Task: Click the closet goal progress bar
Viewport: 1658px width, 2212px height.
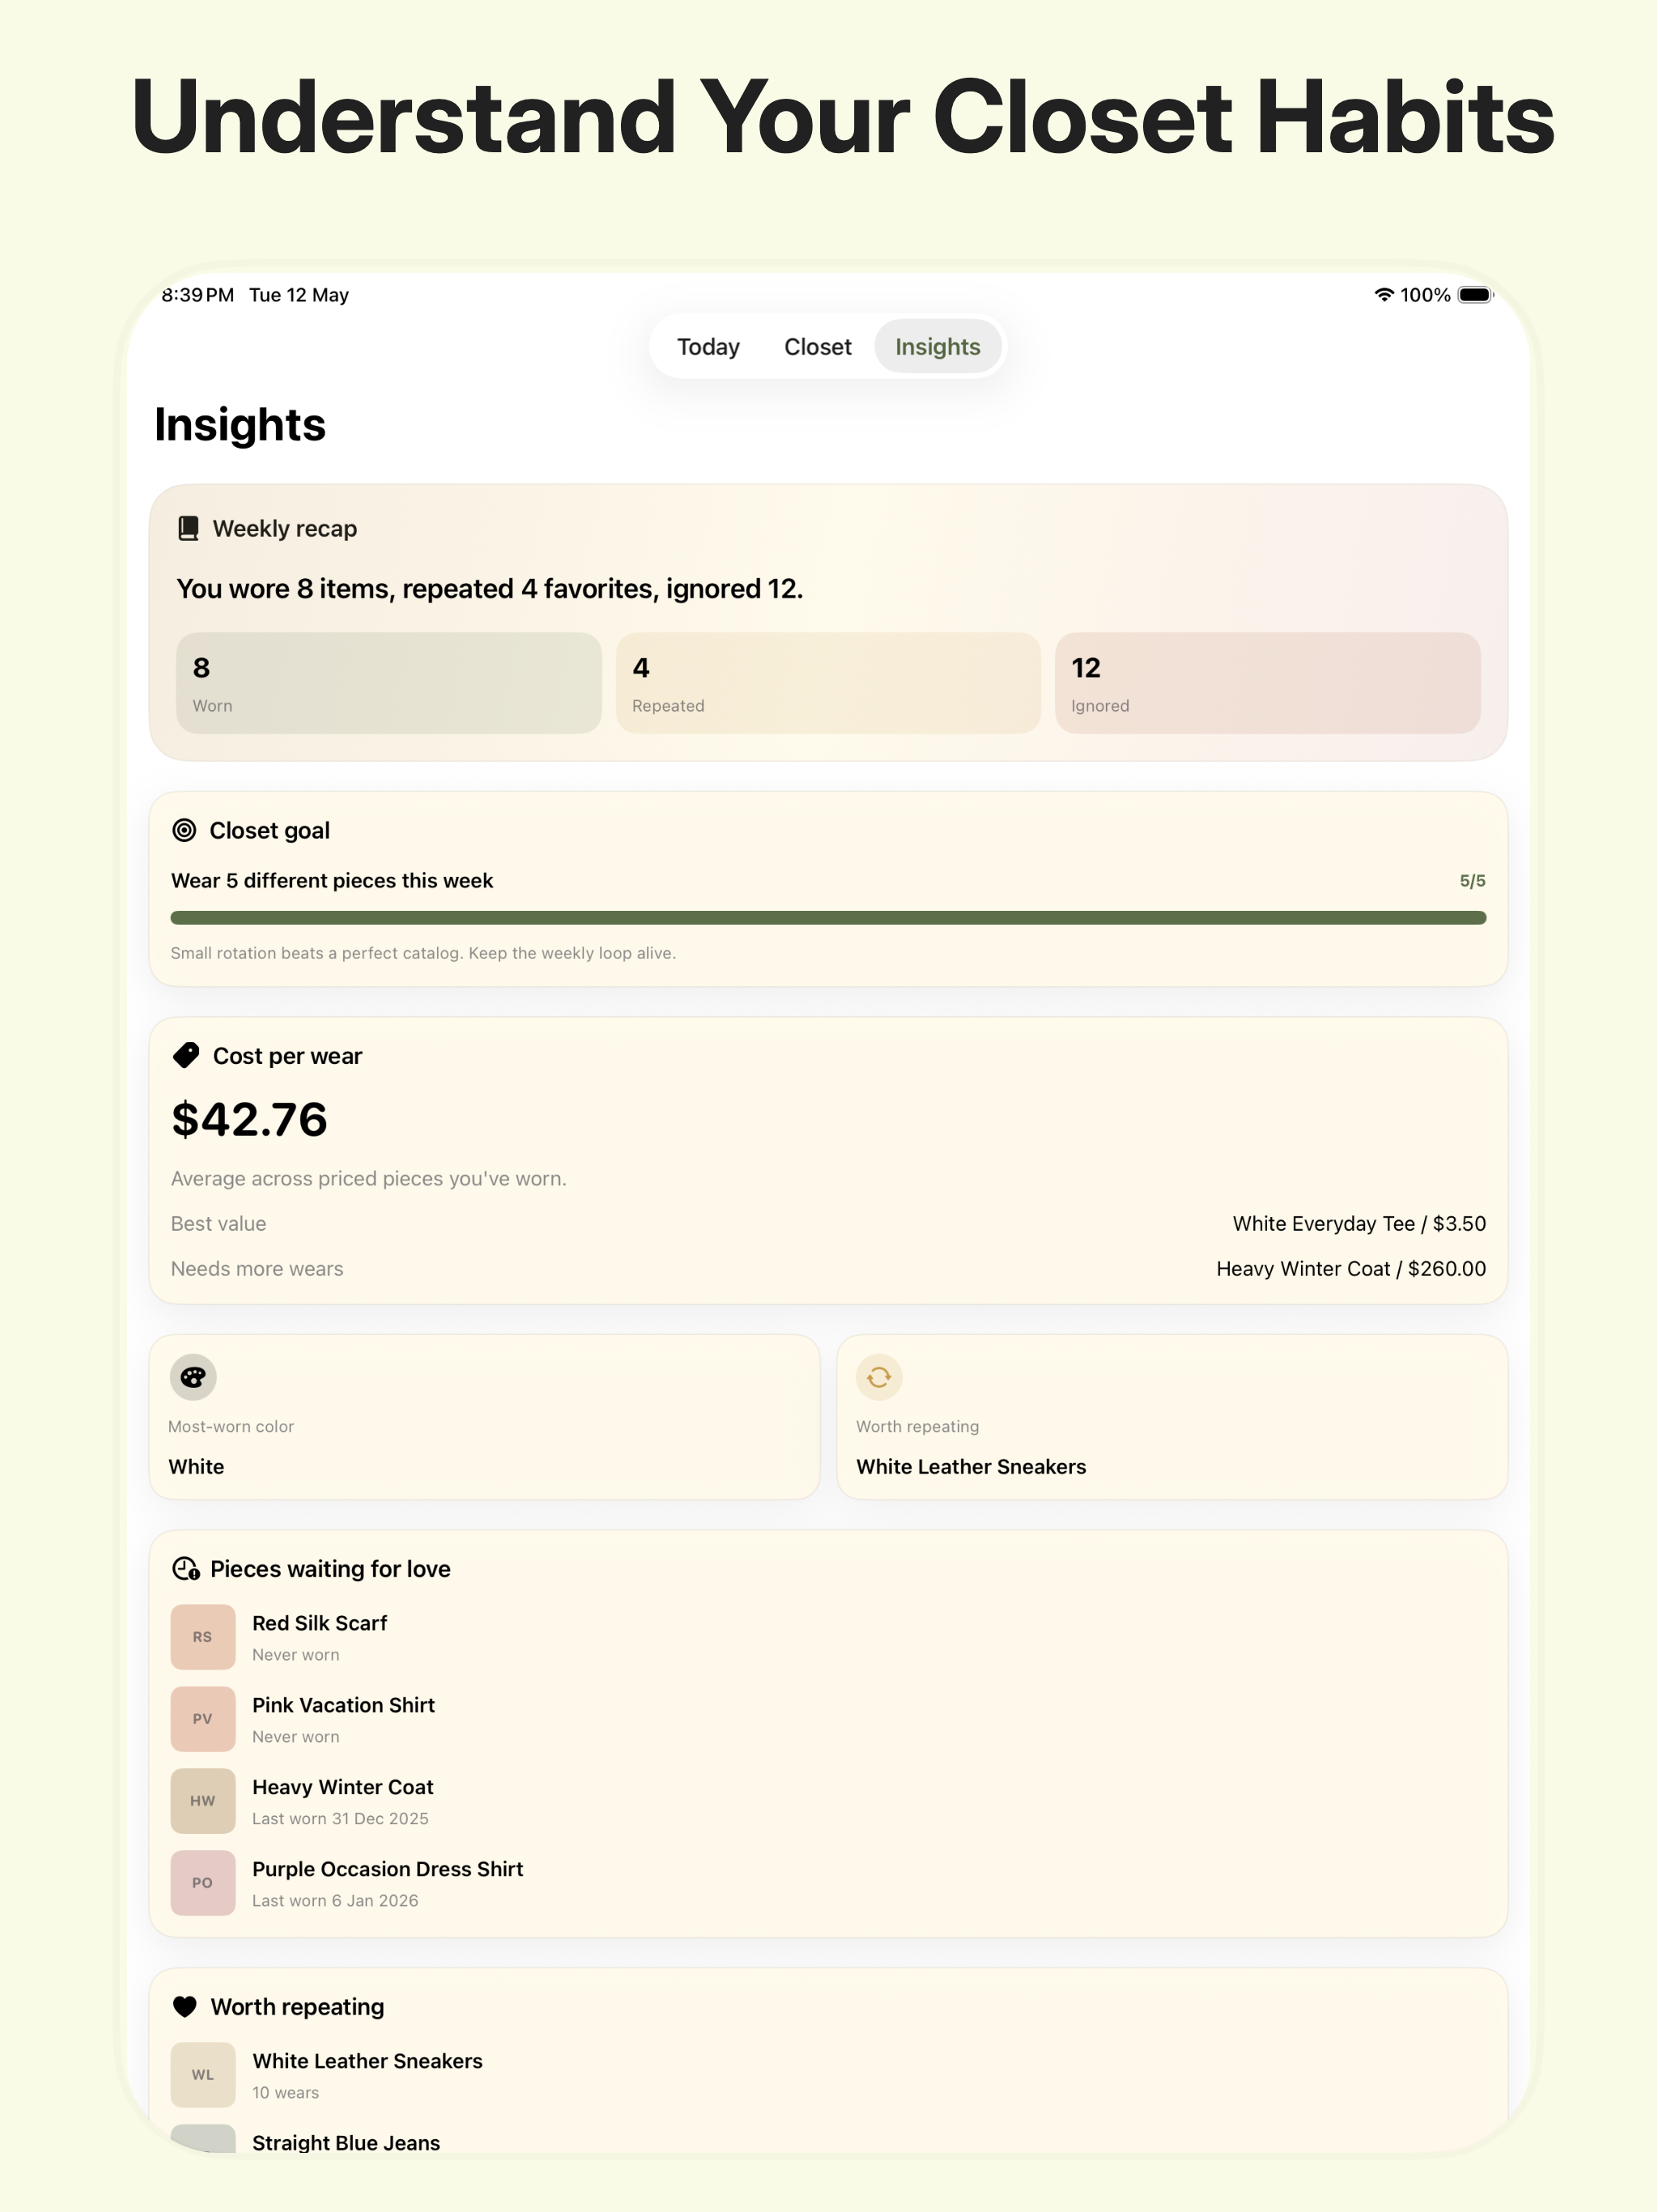Action: [828, 918]
